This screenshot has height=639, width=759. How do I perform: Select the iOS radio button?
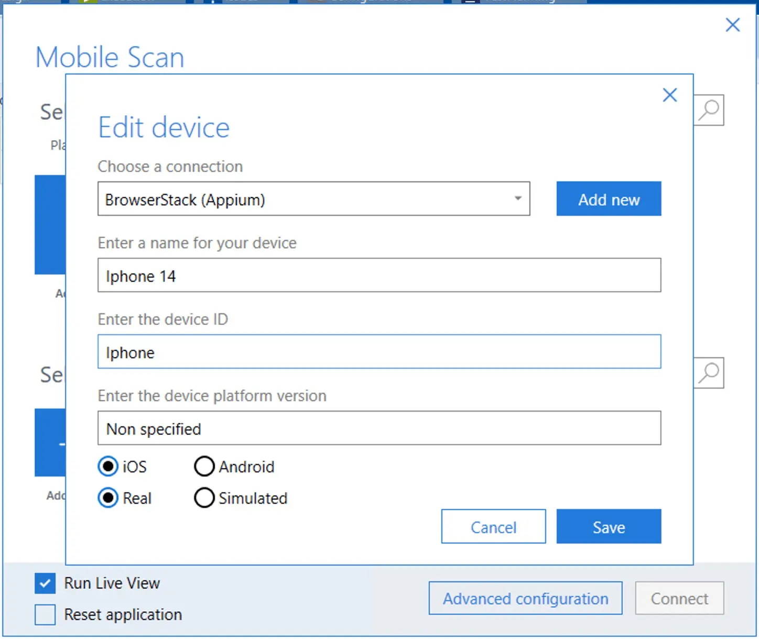point(109,466)
